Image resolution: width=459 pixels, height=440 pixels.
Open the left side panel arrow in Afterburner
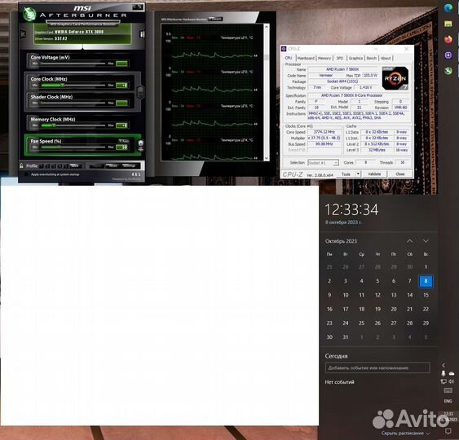23,34
